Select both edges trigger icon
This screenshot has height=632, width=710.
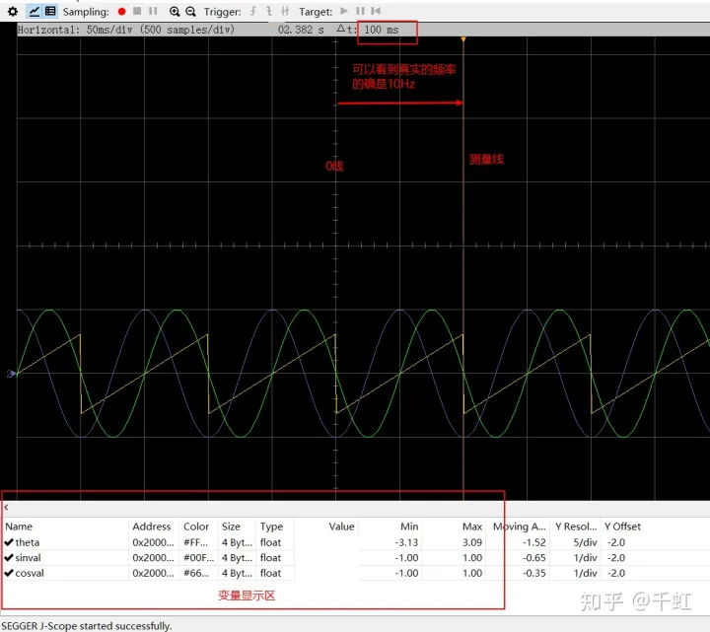(285, 11)
